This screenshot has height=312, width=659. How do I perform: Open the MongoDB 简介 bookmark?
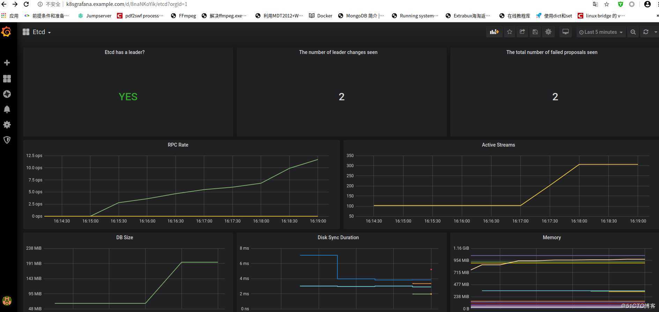tap(361, 16)
